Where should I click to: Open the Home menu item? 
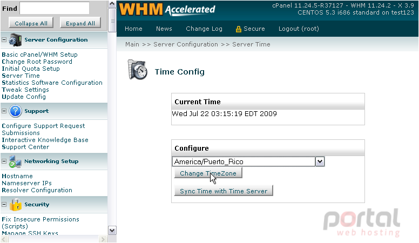(x=133, y=29)
